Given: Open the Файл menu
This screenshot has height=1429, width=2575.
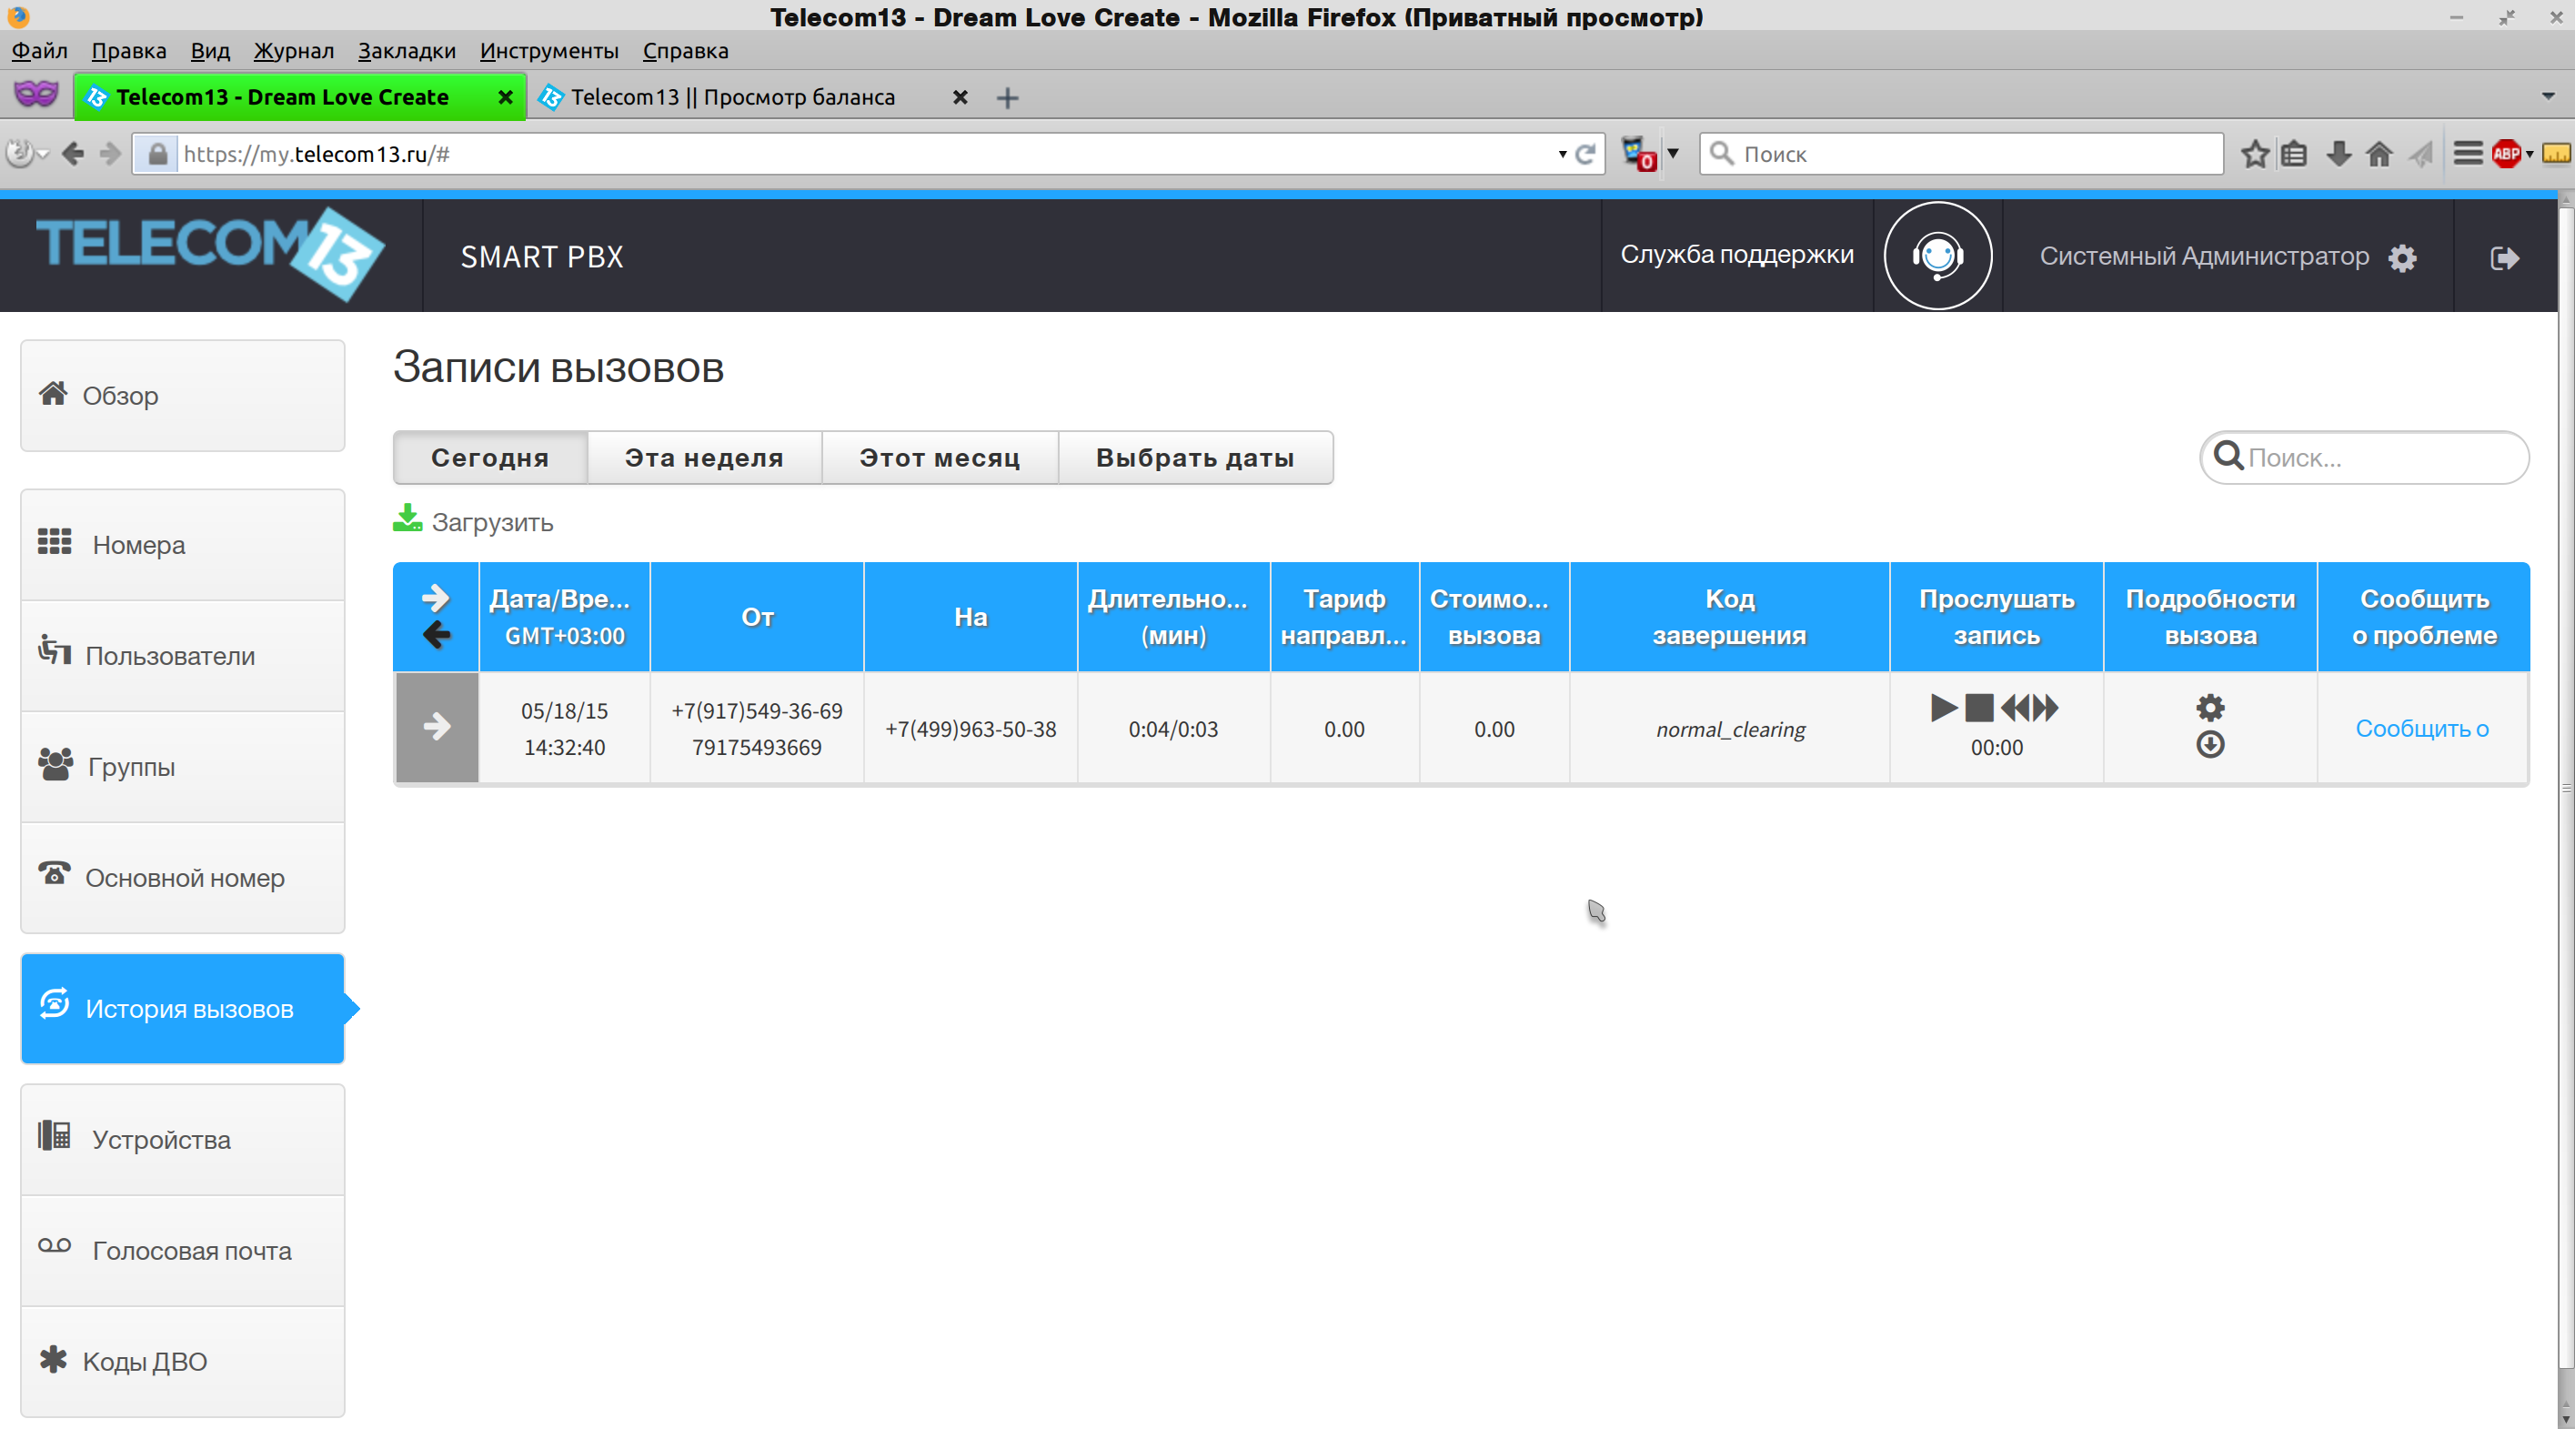Looking at the screenshot, I should tap(40, 50).
